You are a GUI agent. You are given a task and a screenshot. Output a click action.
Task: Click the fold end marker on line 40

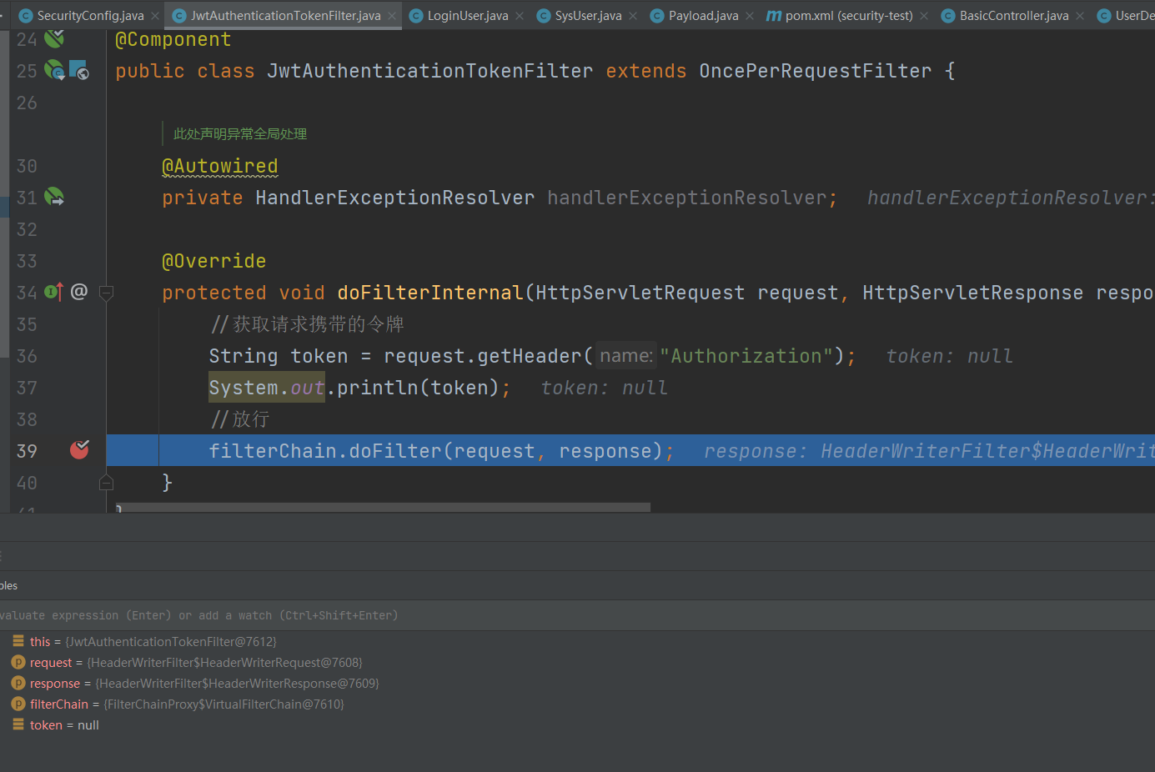click(x=106, y=483)
